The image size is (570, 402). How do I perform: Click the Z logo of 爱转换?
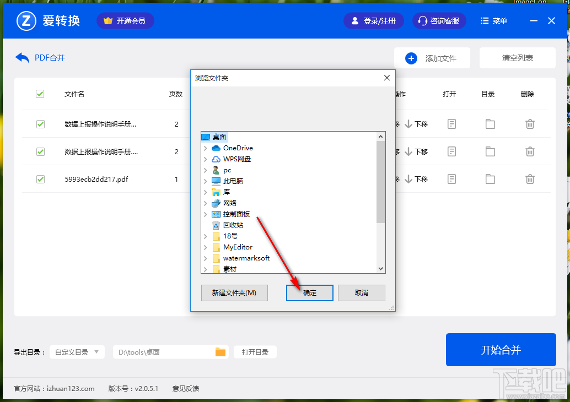[26, 20]
